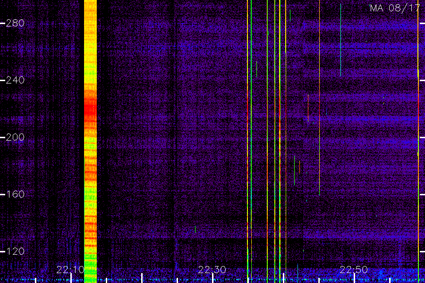
Task: Click the 160 frequency axis label
Action: pos(15,194)
